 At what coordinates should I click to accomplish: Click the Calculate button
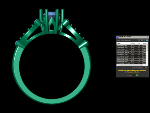(x=132, y=75)
